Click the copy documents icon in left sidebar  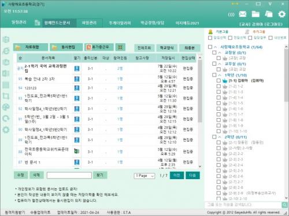(x=6, y=62)
